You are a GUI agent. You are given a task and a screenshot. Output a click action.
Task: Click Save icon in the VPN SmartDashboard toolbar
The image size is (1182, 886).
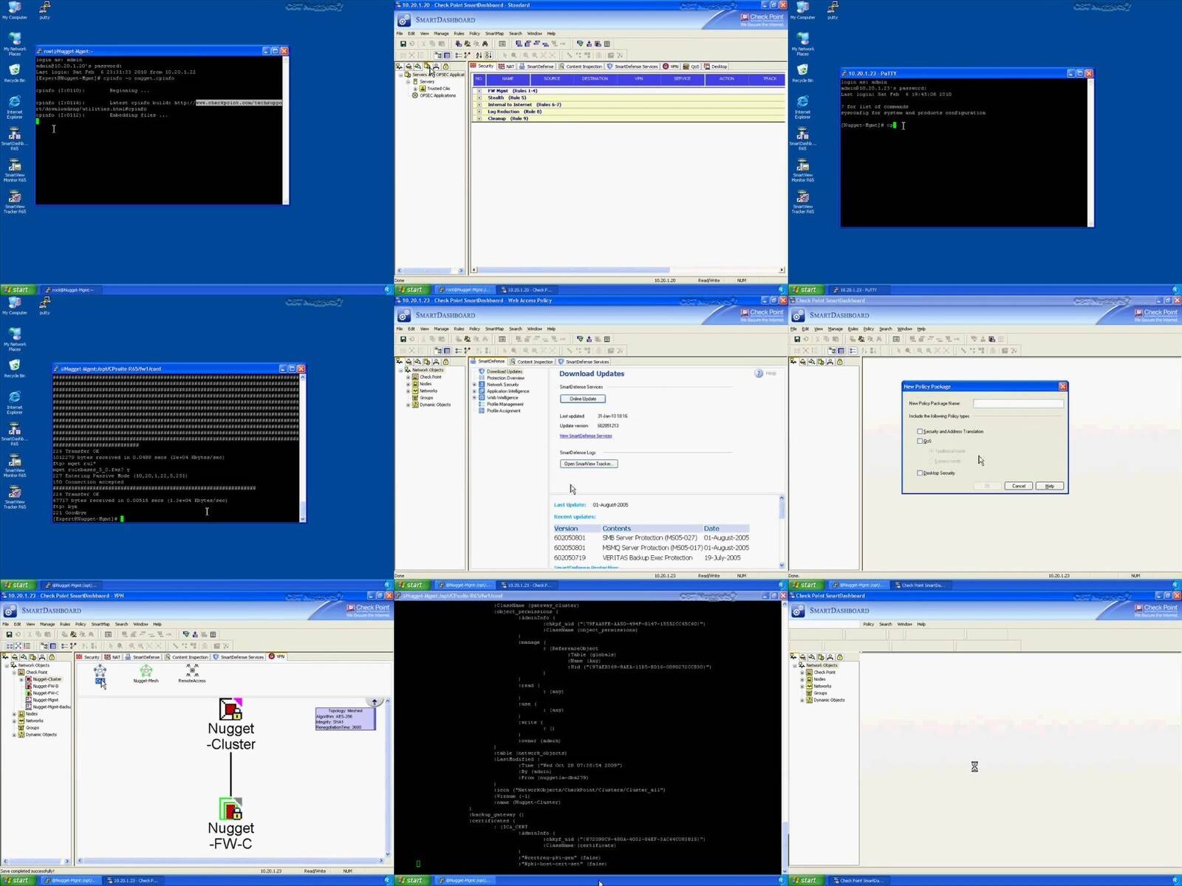(x=9, y=634)
